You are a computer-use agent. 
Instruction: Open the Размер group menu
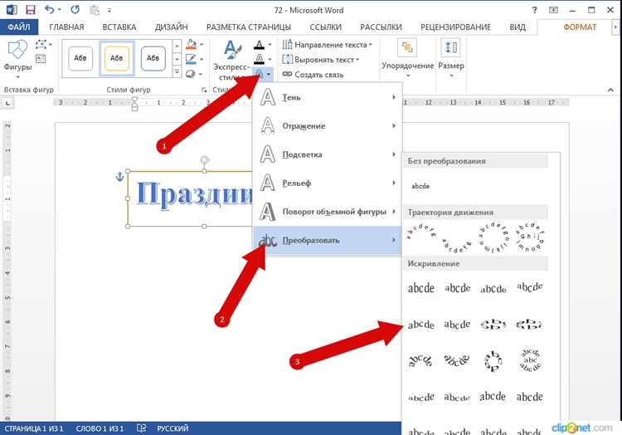click(451, 59)
